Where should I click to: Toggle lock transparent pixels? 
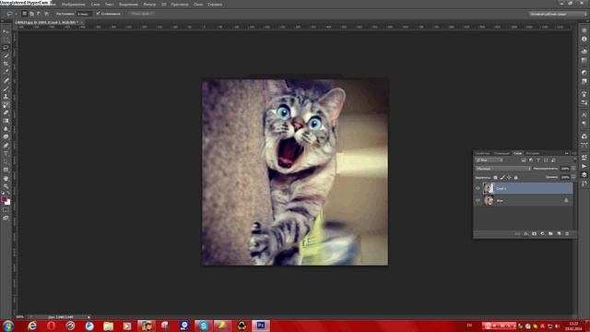pos(495,178)
